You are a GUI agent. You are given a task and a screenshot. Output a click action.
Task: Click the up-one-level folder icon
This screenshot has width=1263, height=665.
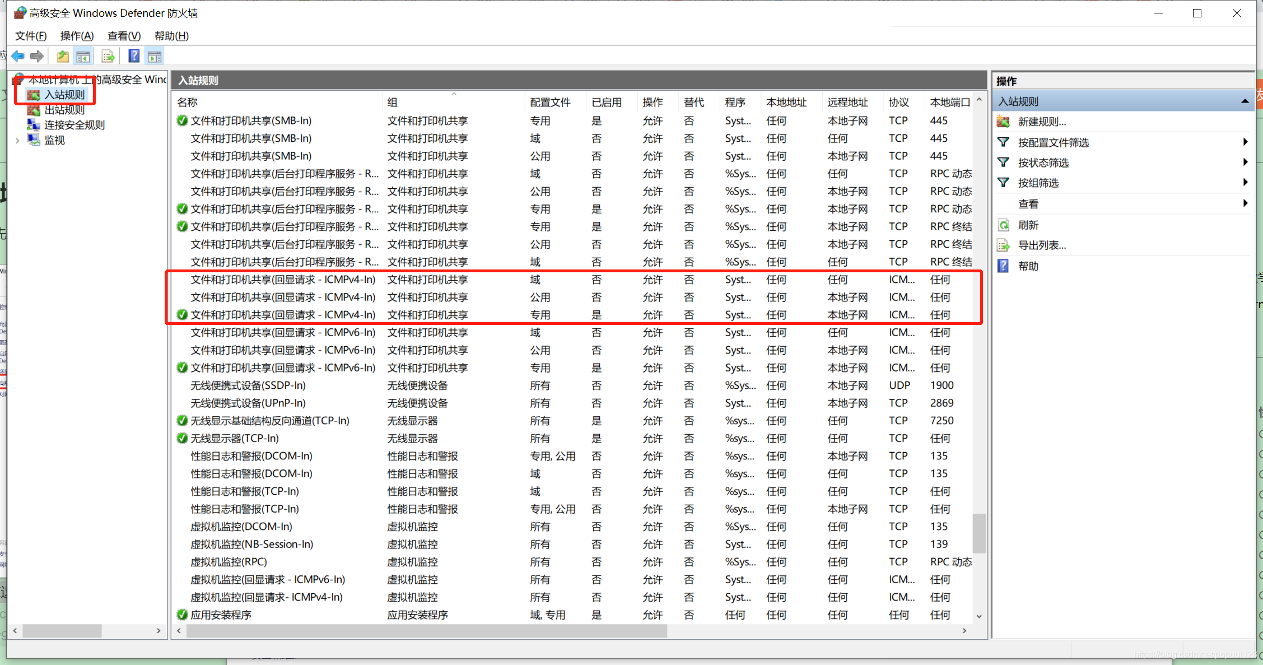pos(63,56)
